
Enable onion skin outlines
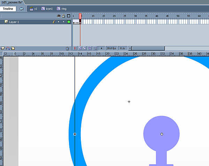(85, 48)
